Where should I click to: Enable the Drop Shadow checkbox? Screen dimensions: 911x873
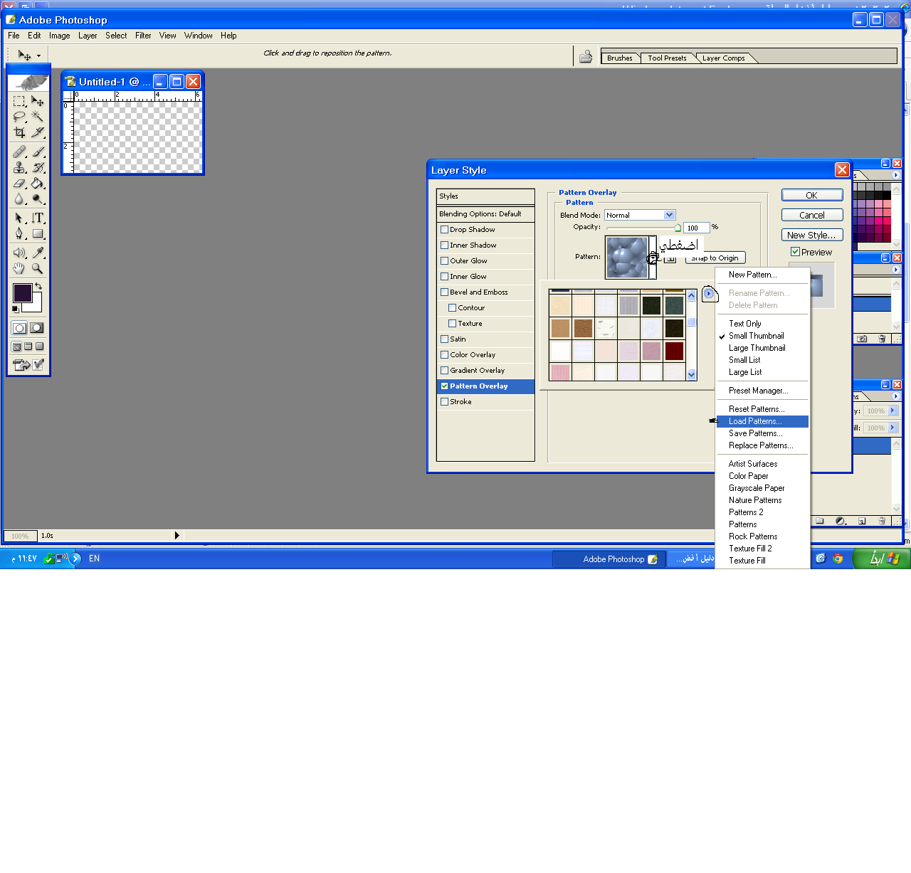point(445,230)
